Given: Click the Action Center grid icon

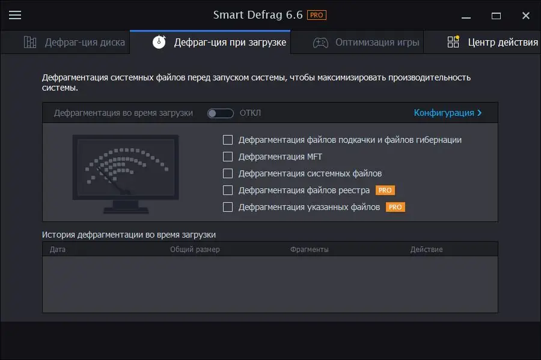Looking at the screenshot, I should (x=453, y=42).
